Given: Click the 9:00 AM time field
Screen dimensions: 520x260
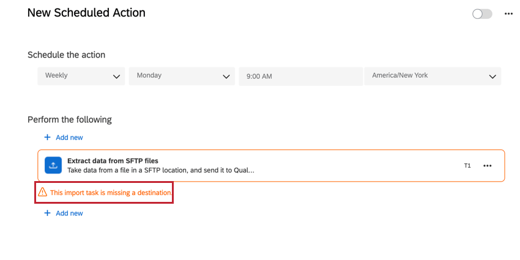Looking at the screenshot, I should click(301, 76).
